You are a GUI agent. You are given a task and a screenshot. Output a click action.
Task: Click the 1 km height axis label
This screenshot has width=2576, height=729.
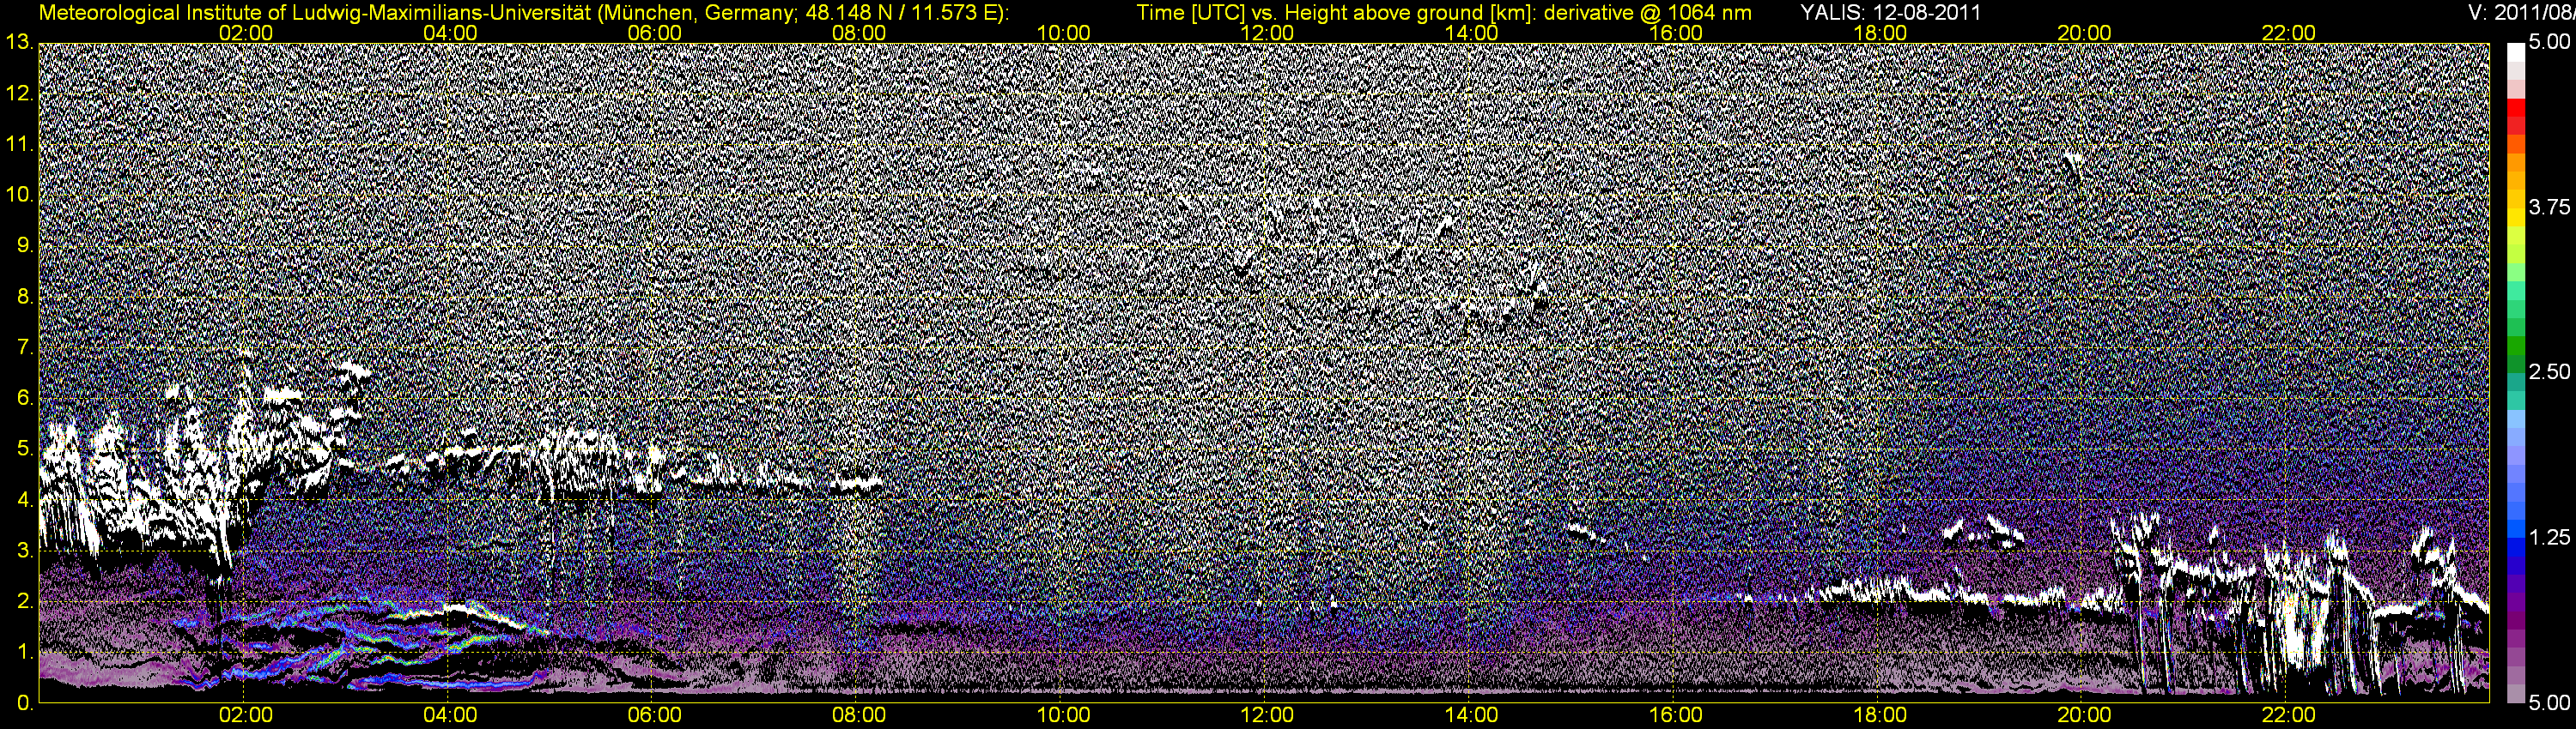[x=24, y=652]
